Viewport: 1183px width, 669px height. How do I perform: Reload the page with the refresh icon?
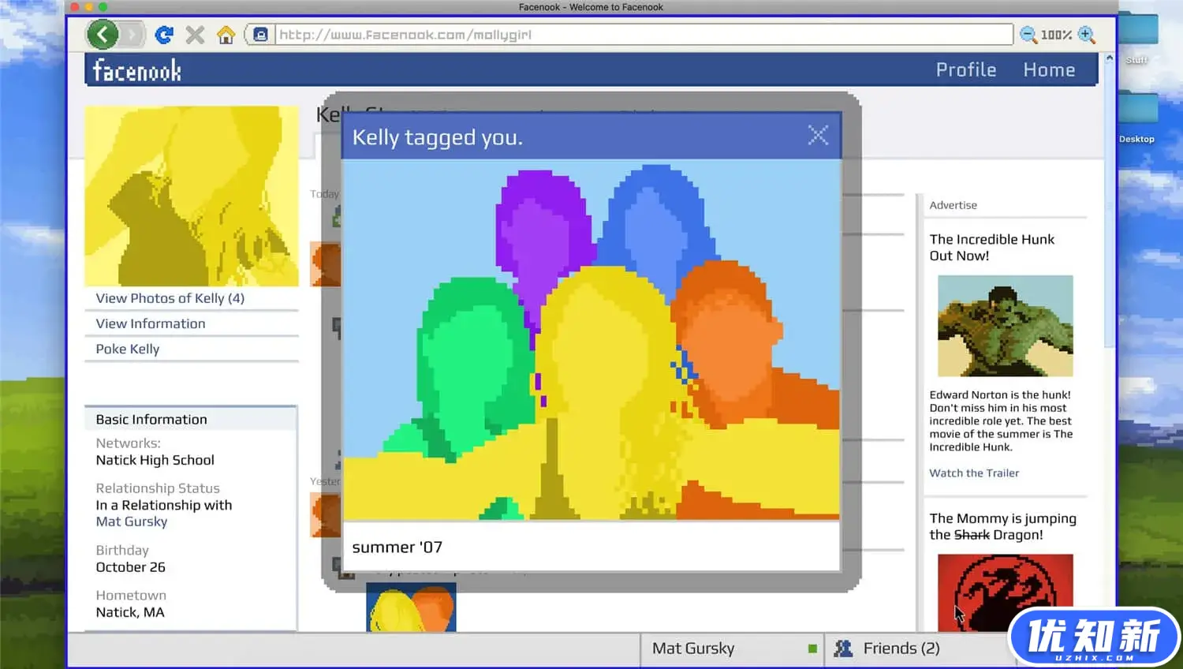pyautogui.click(x=164, y=35)
